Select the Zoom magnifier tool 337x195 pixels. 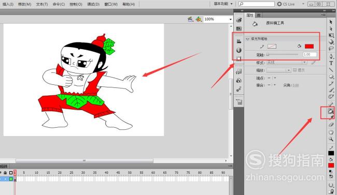pyautogui.click(x=331, y=139)
